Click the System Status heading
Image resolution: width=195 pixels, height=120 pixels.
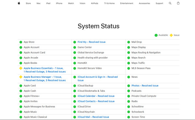coord(98,26)
